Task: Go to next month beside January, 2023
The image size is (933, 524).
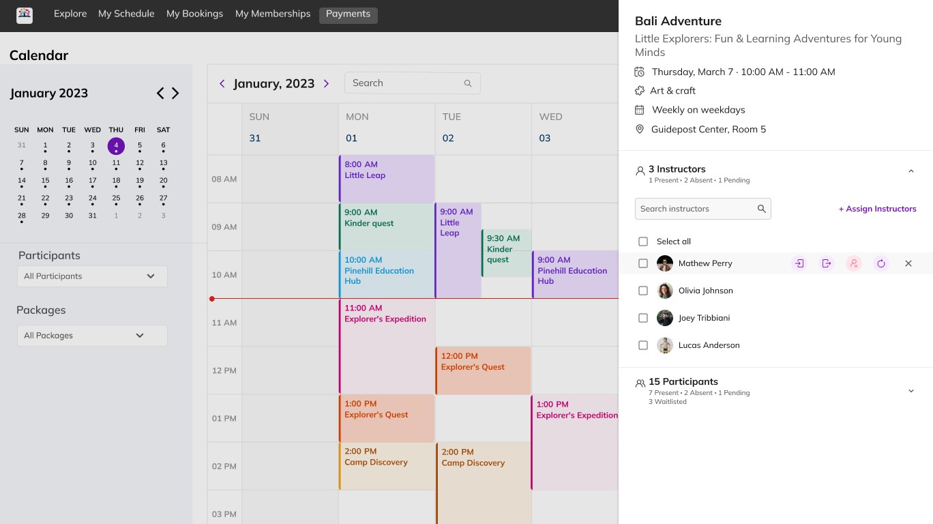Action: pos(326,83)
